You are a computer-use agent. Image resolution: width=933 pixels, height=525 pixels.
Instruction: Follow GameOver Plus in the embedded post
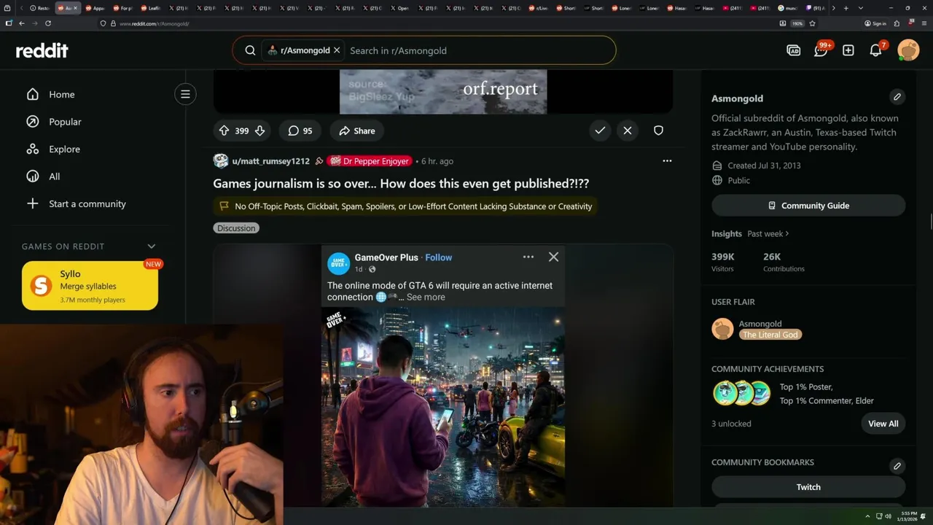(439, 257)
